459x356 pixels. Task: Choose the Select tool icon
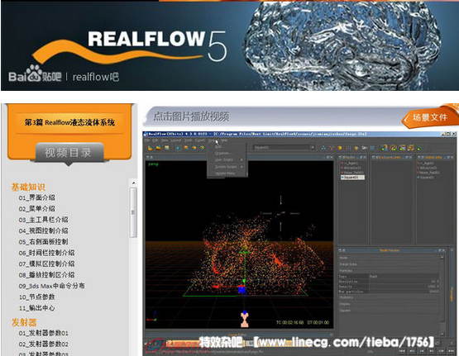coord(178,148)
